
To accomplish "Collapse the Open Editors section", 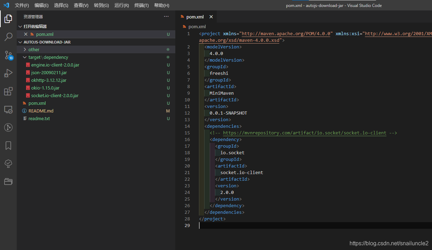I will pyautogui.click(x=20, y=26).
